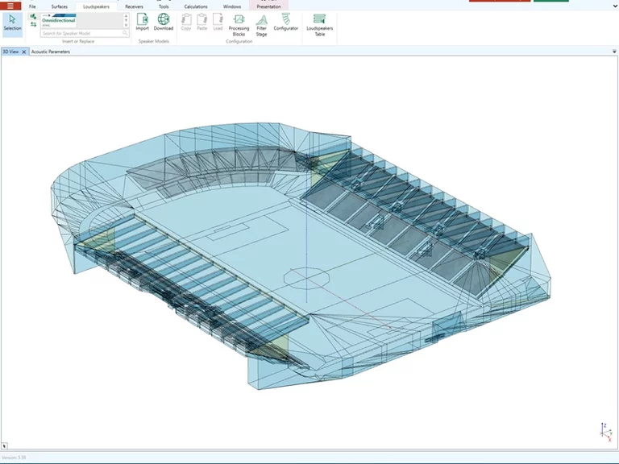Click the insert loudspeaker icon

coord(34,16)
